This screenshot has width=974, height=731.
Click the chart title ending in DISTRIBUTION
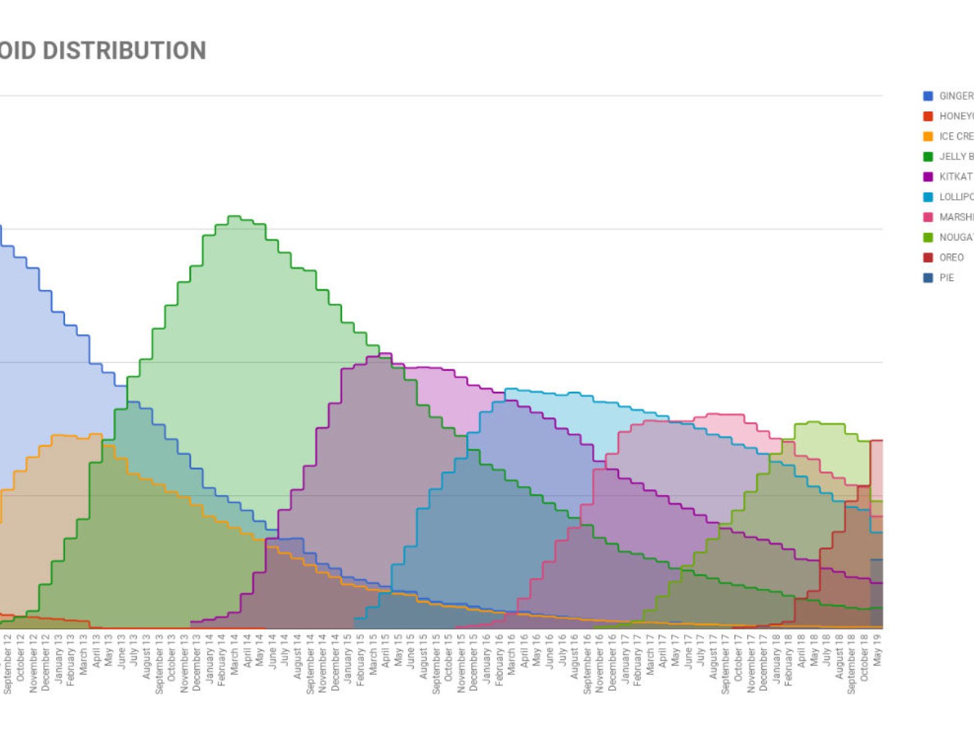pyautogui.click(x=103, y=51)
